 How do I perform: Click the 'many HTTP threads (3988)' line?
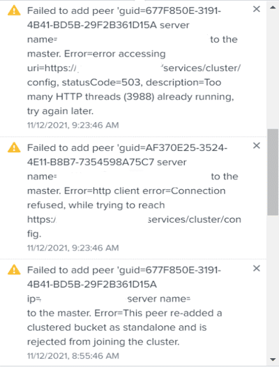click(x=130, y=97)
